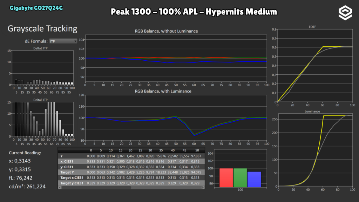Click the layered cube logo icon
359x202 pixels.
tap(345, 13)
